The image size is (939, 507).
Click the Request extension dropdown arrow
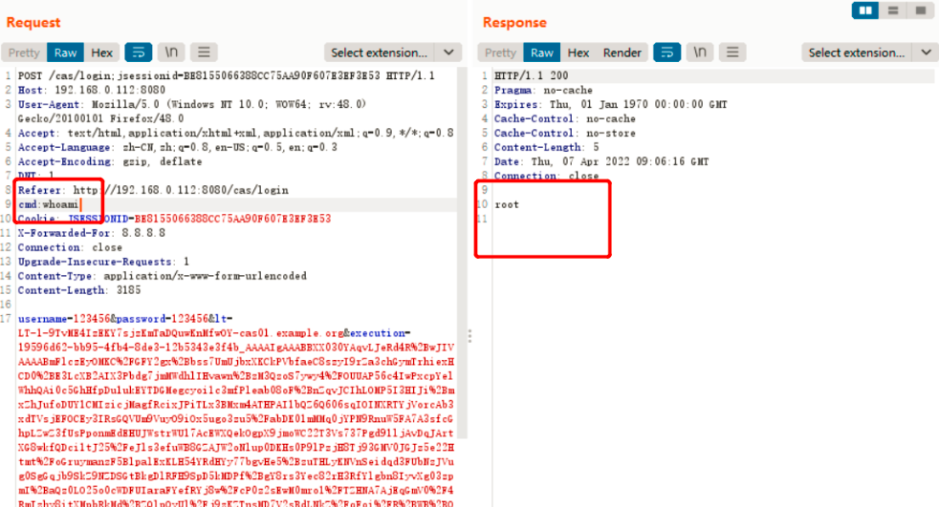click(x=448, y=53)
